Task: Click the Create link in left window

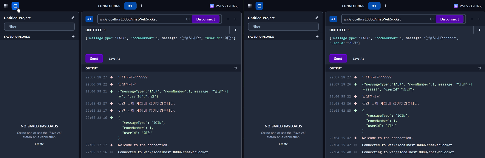Action: coord(39,144)
